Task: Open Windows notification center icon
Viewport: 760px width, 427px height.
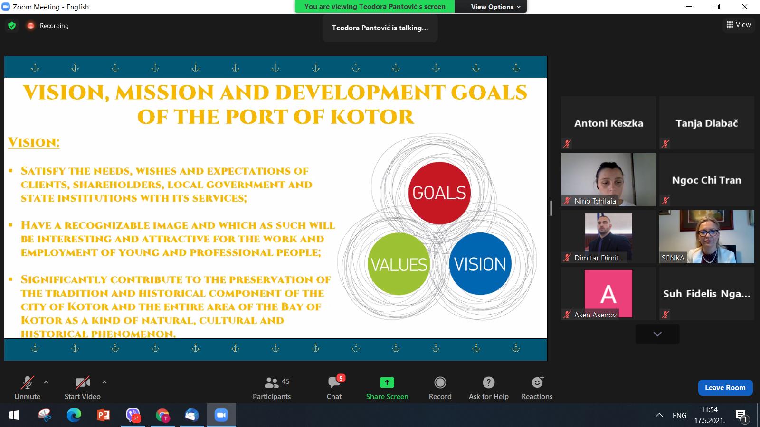Action: [742, 416]
